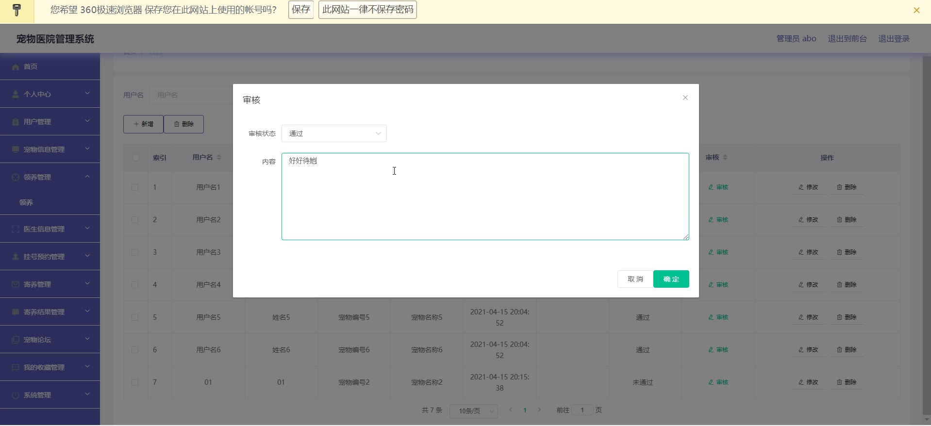Tick the checkbox for row 6

coord(135,350)
